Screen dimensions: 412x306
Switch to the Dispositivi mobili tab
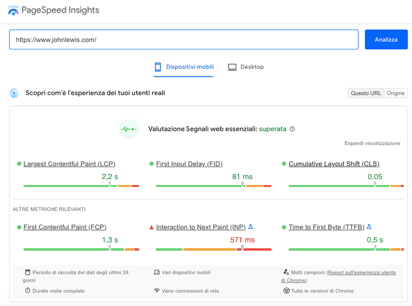click(183, 67)
